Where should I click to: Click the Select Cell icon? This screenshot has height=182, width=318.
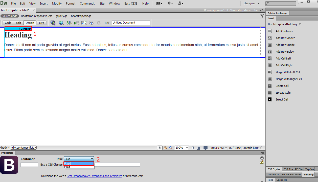[x=270, y=99]
